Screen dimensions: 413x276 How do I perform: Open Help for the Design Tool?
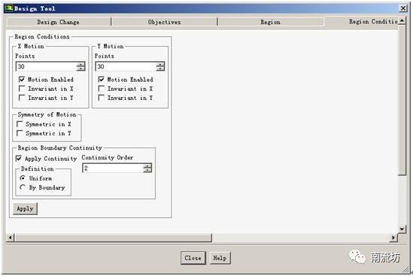coord(220,258)
